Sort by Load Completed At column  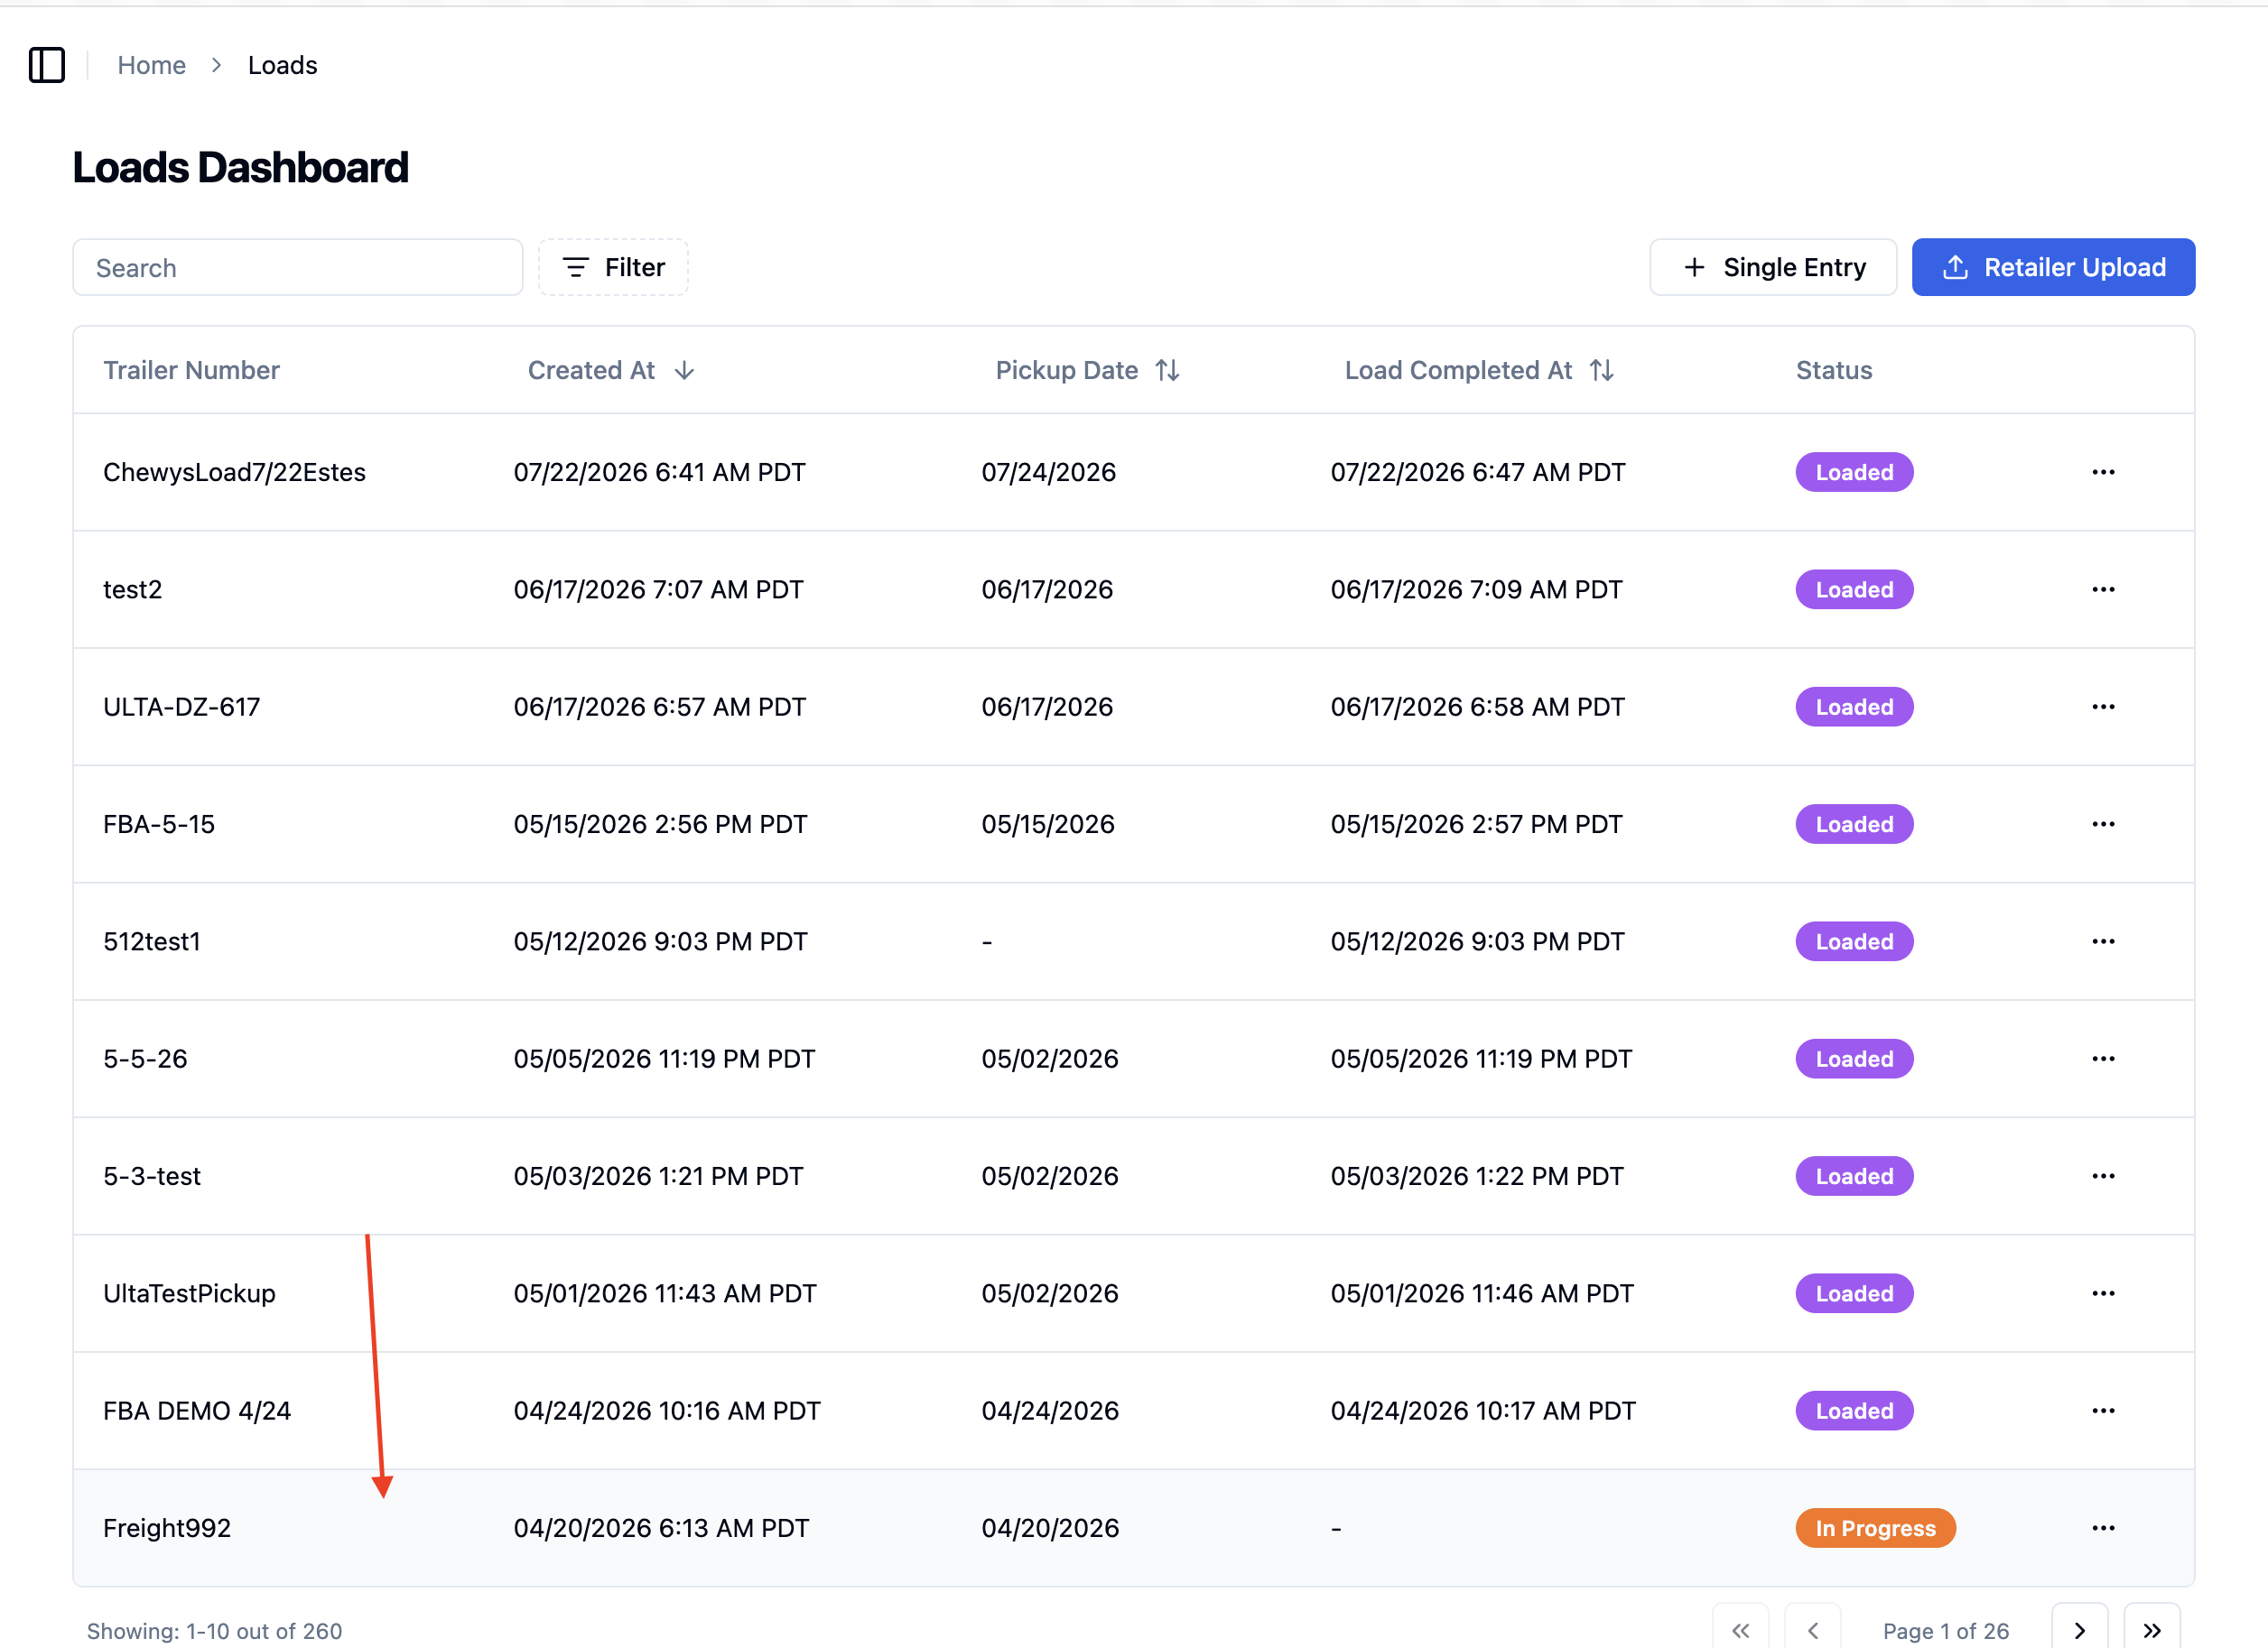1479,371
